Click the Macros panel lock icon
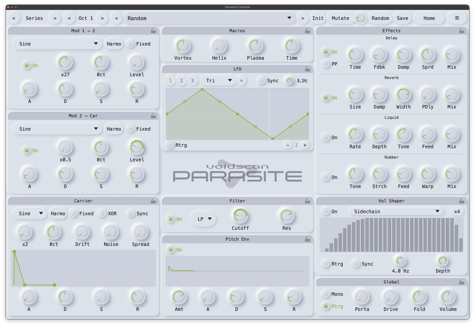475x326 pixels. click(x=307, y=31)
